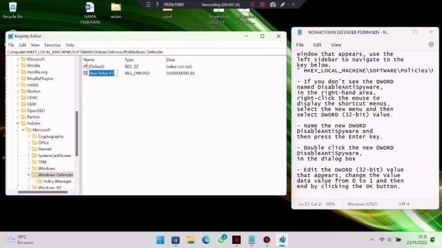Take a screenshot with camera icon
Image resolution: width=442 pixels, height=248 pixels.
tap(273, 5)
